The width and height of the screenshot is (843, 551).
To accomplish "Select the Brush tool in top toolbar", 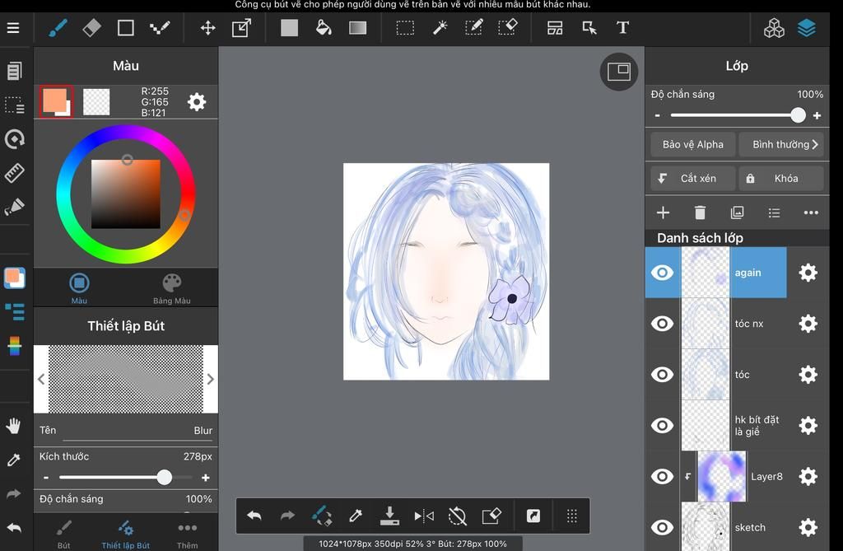I will [x=58, y=27].
